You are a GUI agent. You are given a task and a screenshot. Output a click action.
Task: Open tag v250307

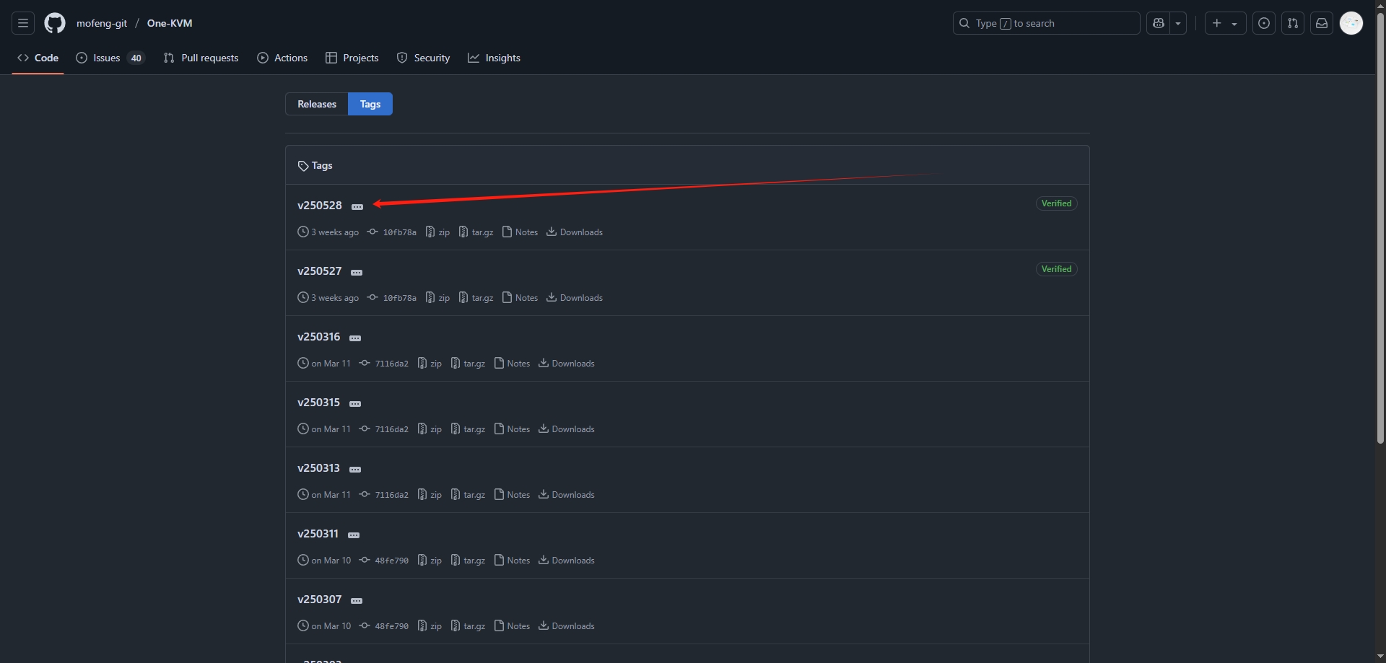pos(320,600)
